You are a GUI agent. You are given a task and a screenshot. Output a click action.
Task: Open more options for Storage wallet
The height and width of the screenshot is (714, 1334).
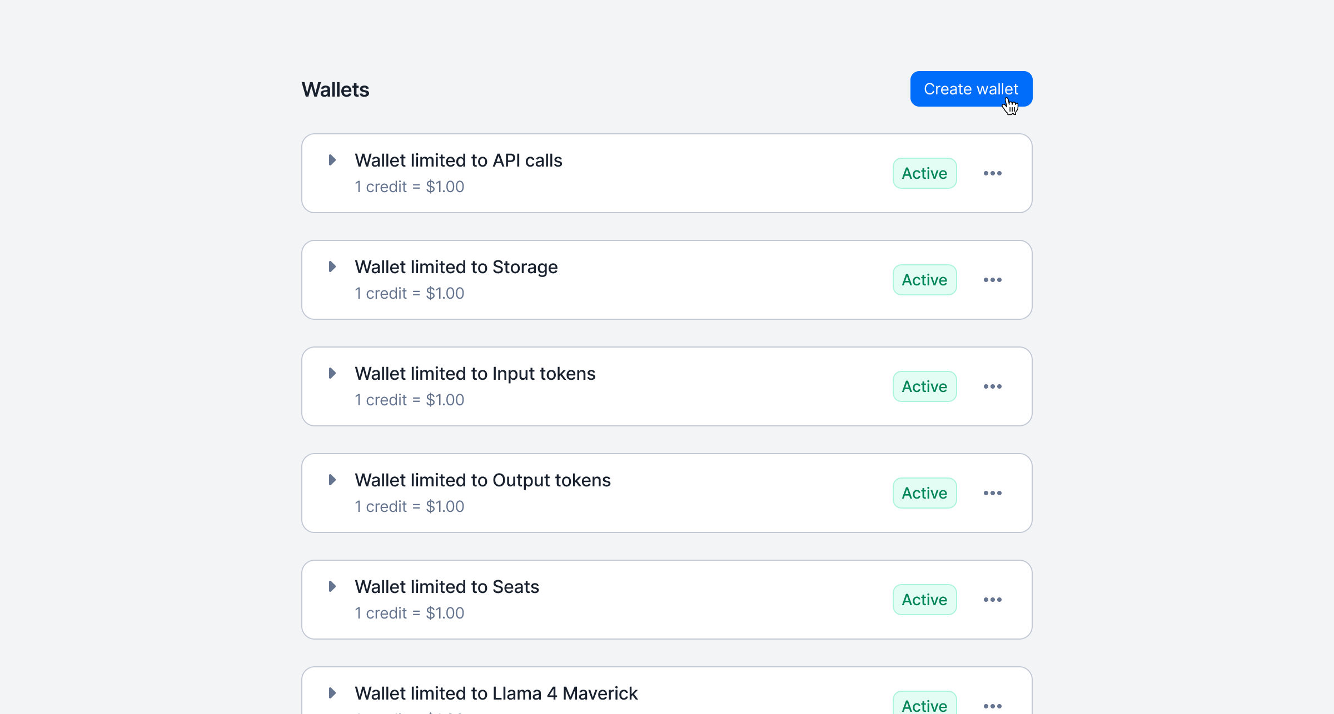992,280
